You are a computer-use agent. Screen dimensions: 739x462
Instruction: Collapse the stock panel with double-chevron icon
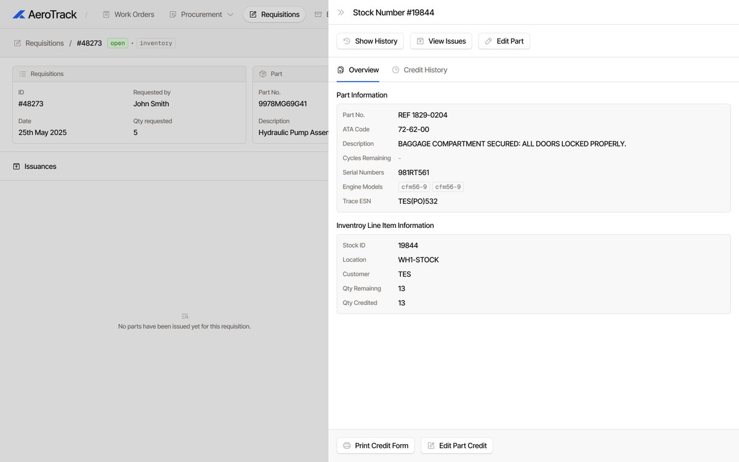(341, 12)
